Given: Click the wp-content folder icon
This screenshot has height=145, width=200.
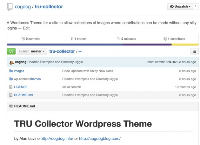Looking at the screenshot, I should pos(11,79).
